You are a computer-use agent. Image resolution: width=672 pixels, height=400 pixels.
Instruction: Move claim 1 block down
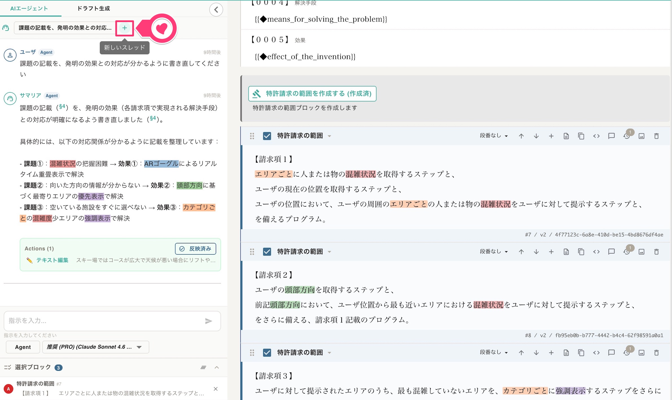point(536,136)
